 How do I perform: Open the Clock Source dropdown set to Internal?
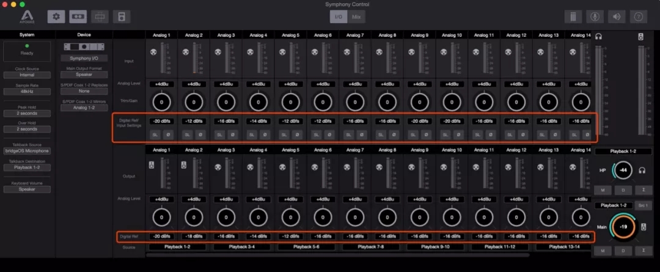(x=27, y=75)
